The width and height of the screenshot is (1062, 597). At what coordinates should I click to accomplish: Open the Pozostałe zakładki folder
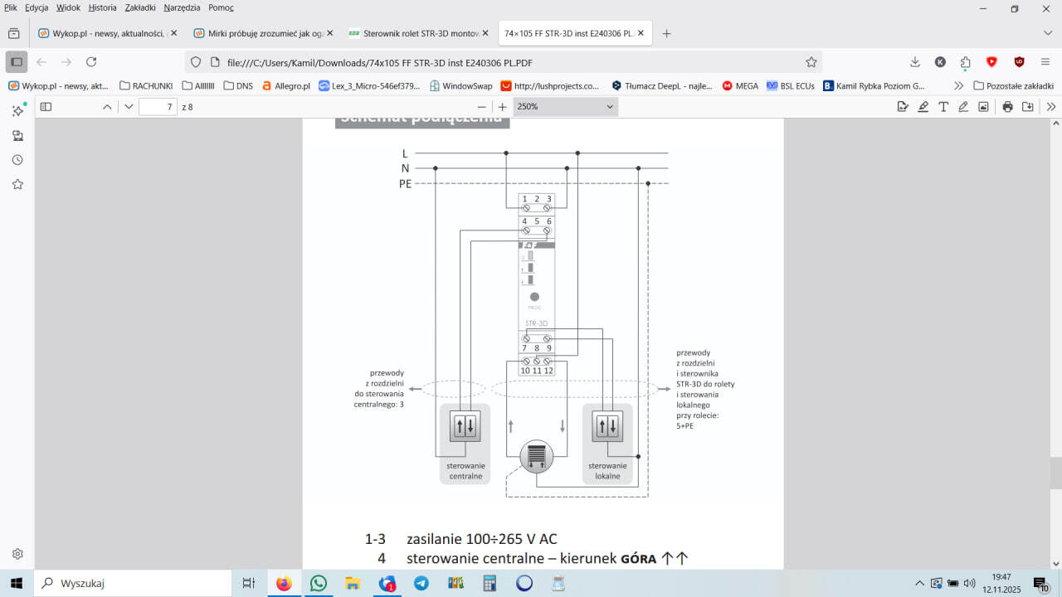tap(1013, 85)
